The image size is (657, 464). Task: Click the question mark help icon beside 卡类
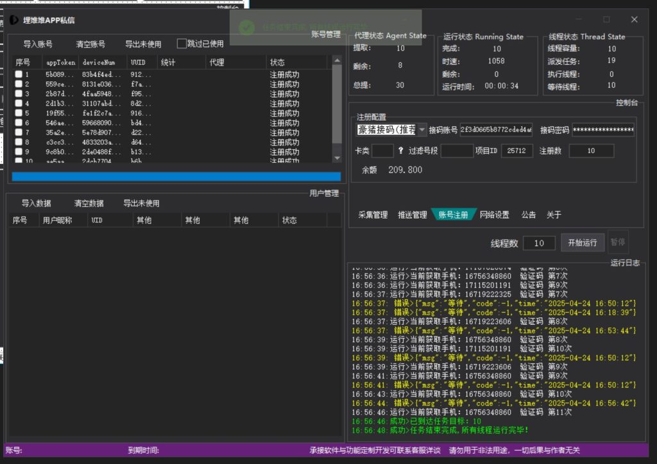pyautogui.click(x=400, y=151)
